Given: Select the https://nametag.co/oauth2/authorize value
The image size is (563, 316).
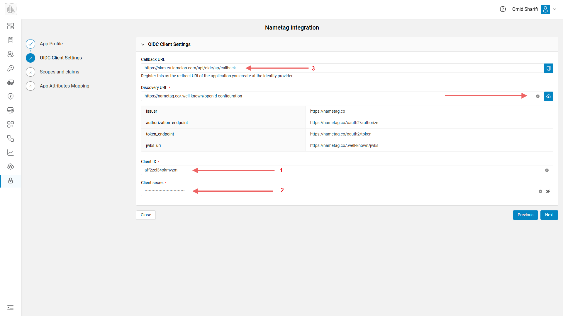Looking at the screenshot, I should coord(344,123).
